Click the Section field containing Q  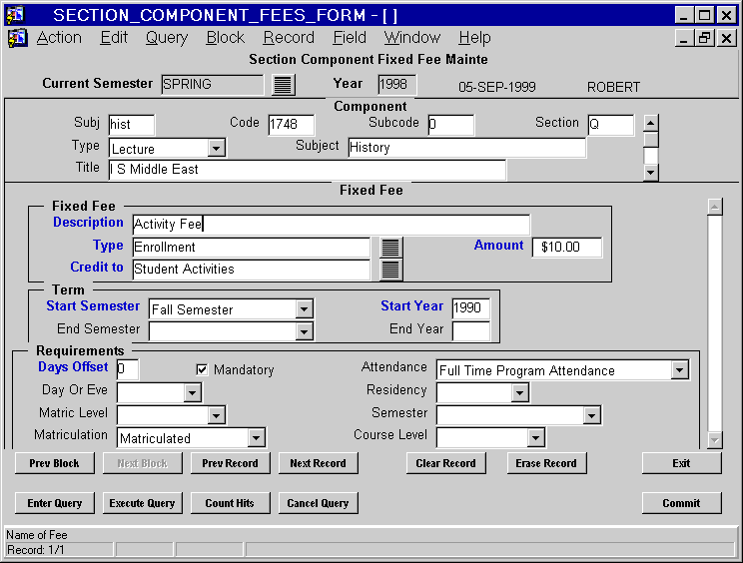[611, 125]
